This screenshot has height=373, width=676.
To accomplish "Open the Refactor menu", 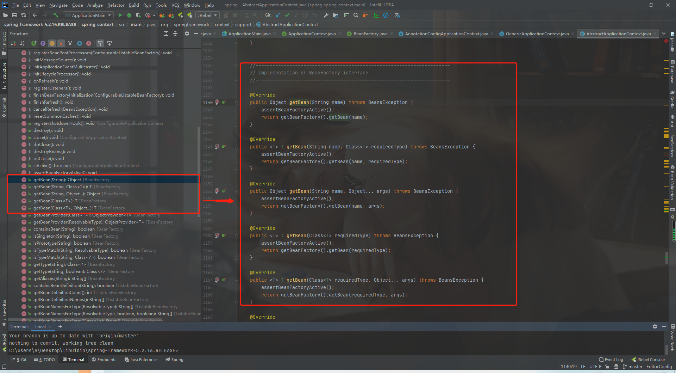I will [x=116, y=5].
